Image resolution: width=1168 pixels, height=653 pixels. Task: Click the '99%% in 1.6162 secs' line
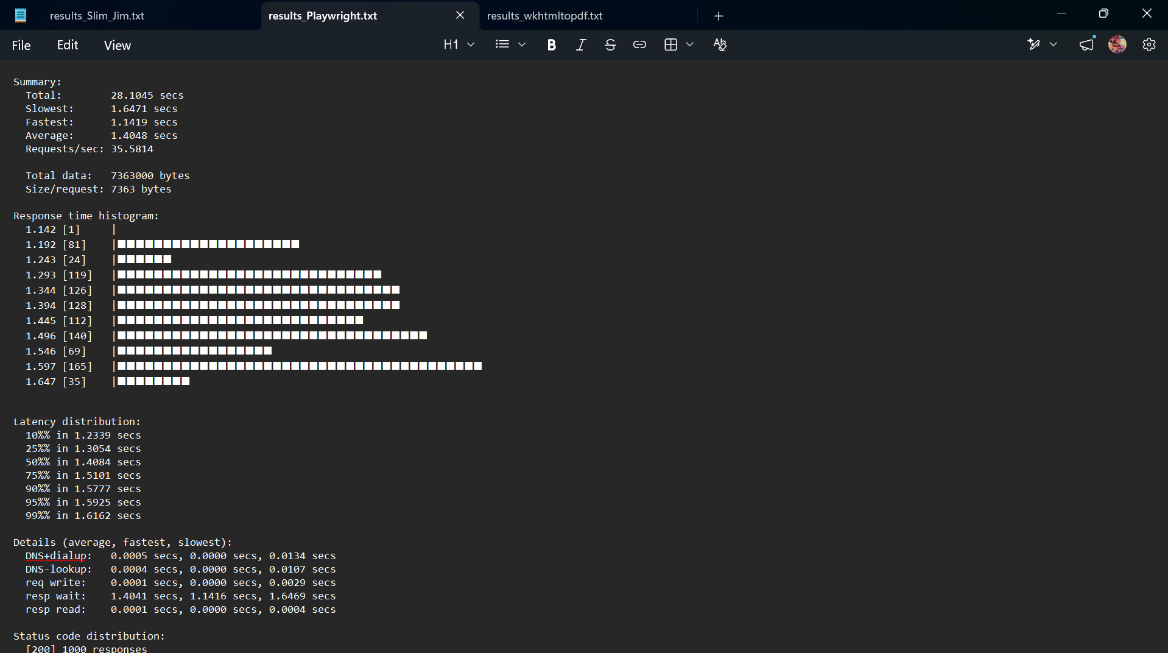[x=83, y=515]
